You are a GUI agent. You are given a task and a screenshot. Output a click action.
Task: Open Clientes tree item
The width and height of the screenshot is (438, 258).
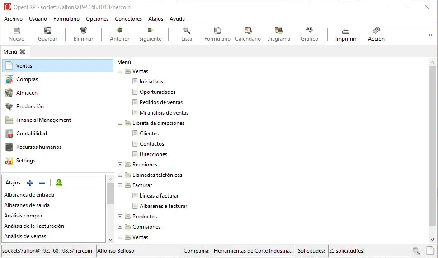(x=149, y=133)
